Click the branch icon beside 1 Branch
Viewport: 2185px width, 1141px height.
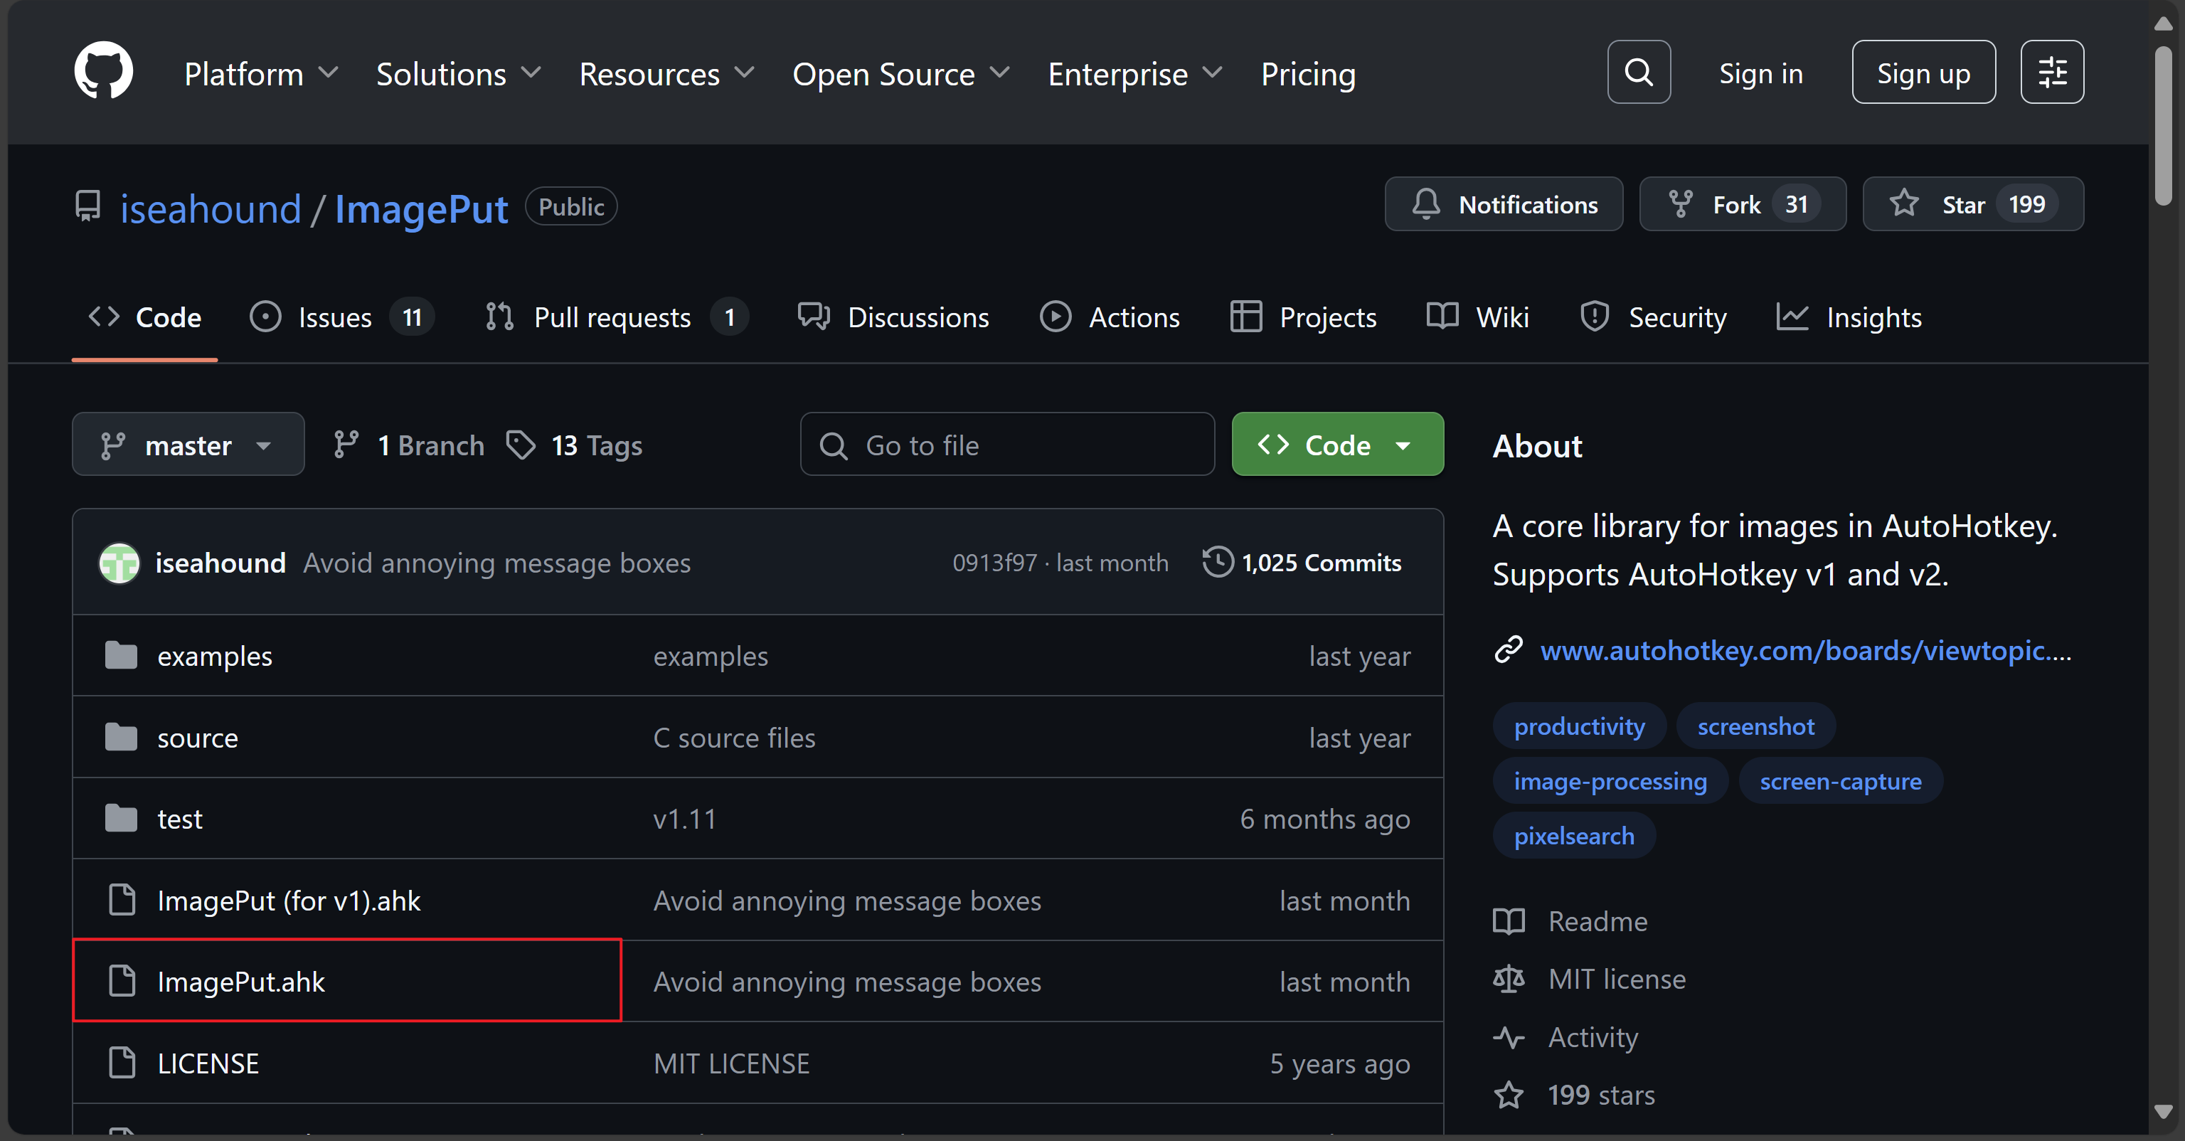click(x=346, y=445)
